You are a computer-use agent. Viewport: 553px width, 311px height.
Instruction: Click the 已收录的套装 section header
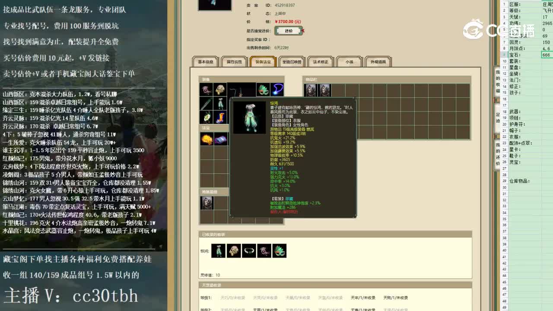335,234
